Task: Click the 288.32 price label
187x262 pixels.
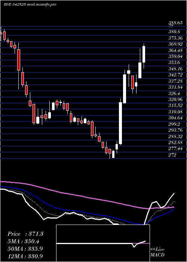Action: click(x=175, y=136)
